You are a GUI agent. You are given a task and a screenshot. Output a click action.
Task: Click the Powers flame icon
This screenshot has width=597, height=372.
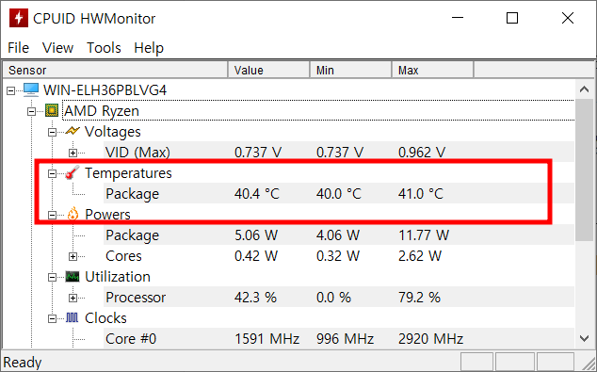click(73, 215)
